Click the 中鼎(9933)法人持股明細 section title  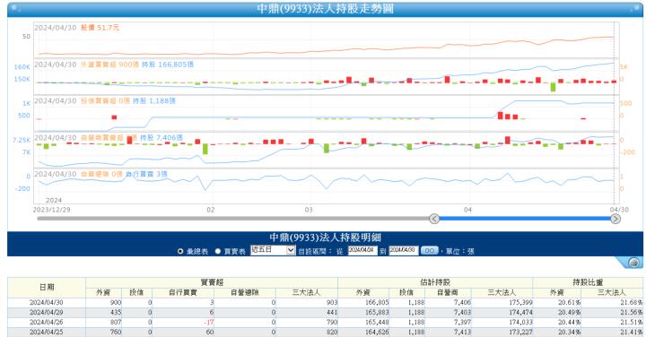[x=325, y=238]
